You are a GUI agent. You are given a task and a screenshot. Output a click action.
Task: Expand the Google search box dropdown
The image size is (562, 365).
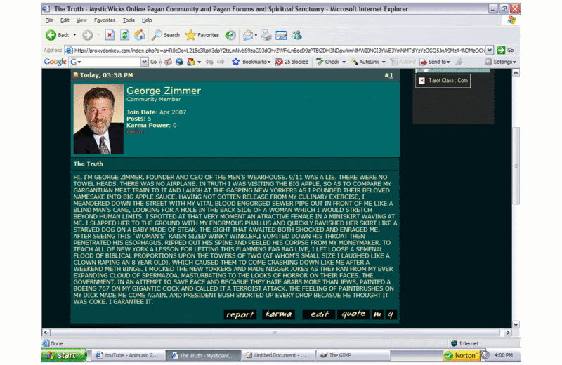[x=144, y=62]
